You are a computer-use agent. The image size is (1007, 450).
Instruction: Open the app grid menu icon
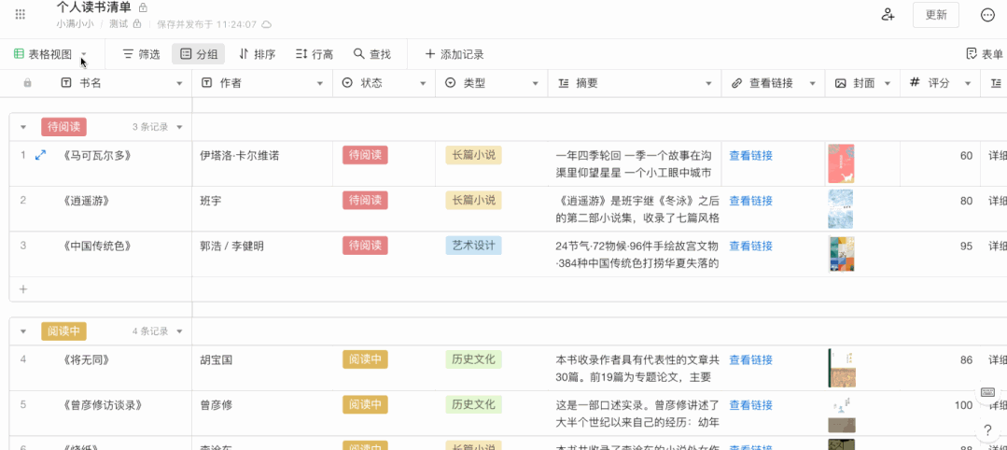tap(20, 14)
